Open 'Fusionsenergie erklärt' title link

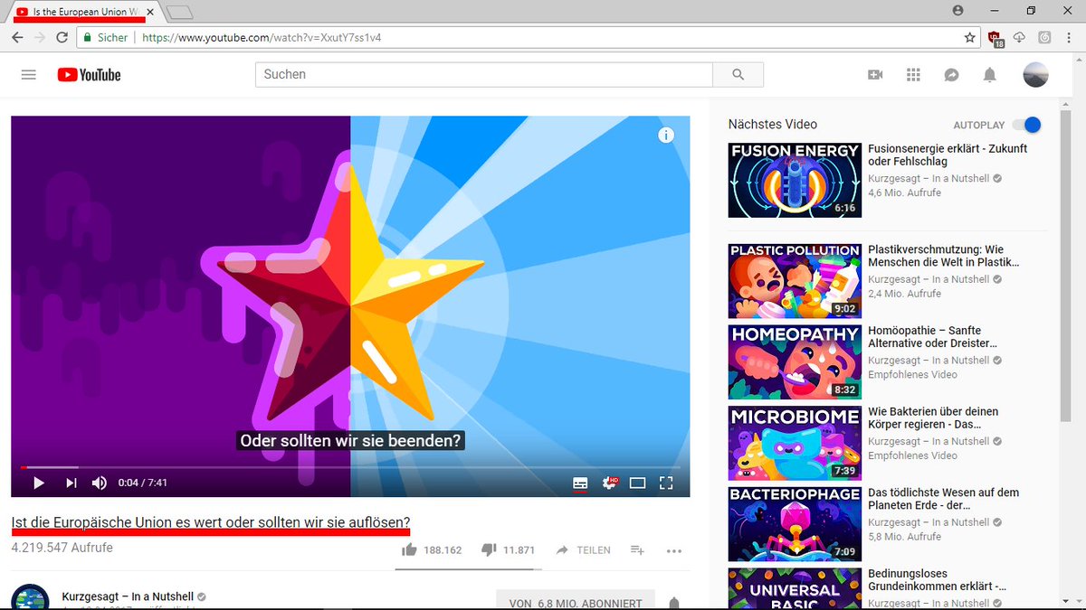coord(948,155)
